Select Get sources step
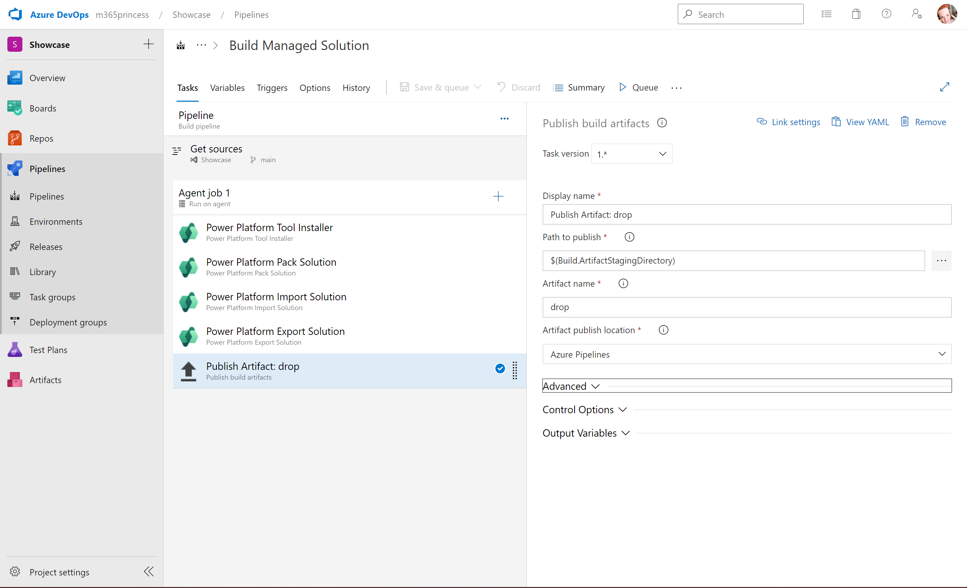 (x=346, y=154)
